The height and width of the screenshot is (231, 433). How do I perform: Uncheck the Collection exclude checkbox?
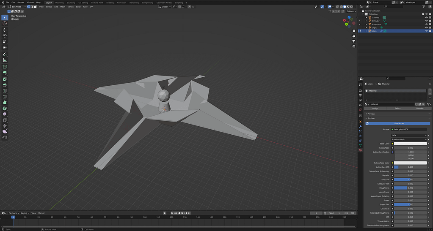[x=423, y=14]
